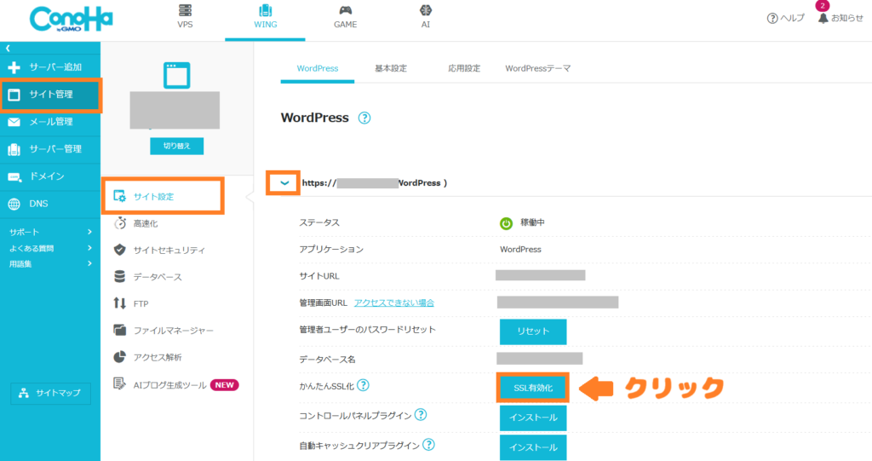
Task: Click the メール管理 envelope icon
Action: [14, 122]
